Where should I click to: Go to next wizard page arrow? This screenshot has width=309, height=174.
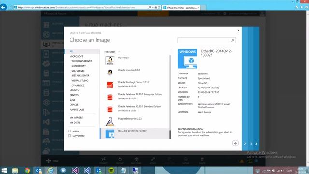coord(235,143)
